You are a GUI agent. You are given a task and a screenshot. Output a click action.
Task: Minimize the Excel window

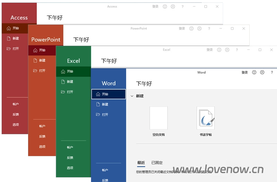pos(248,50)
